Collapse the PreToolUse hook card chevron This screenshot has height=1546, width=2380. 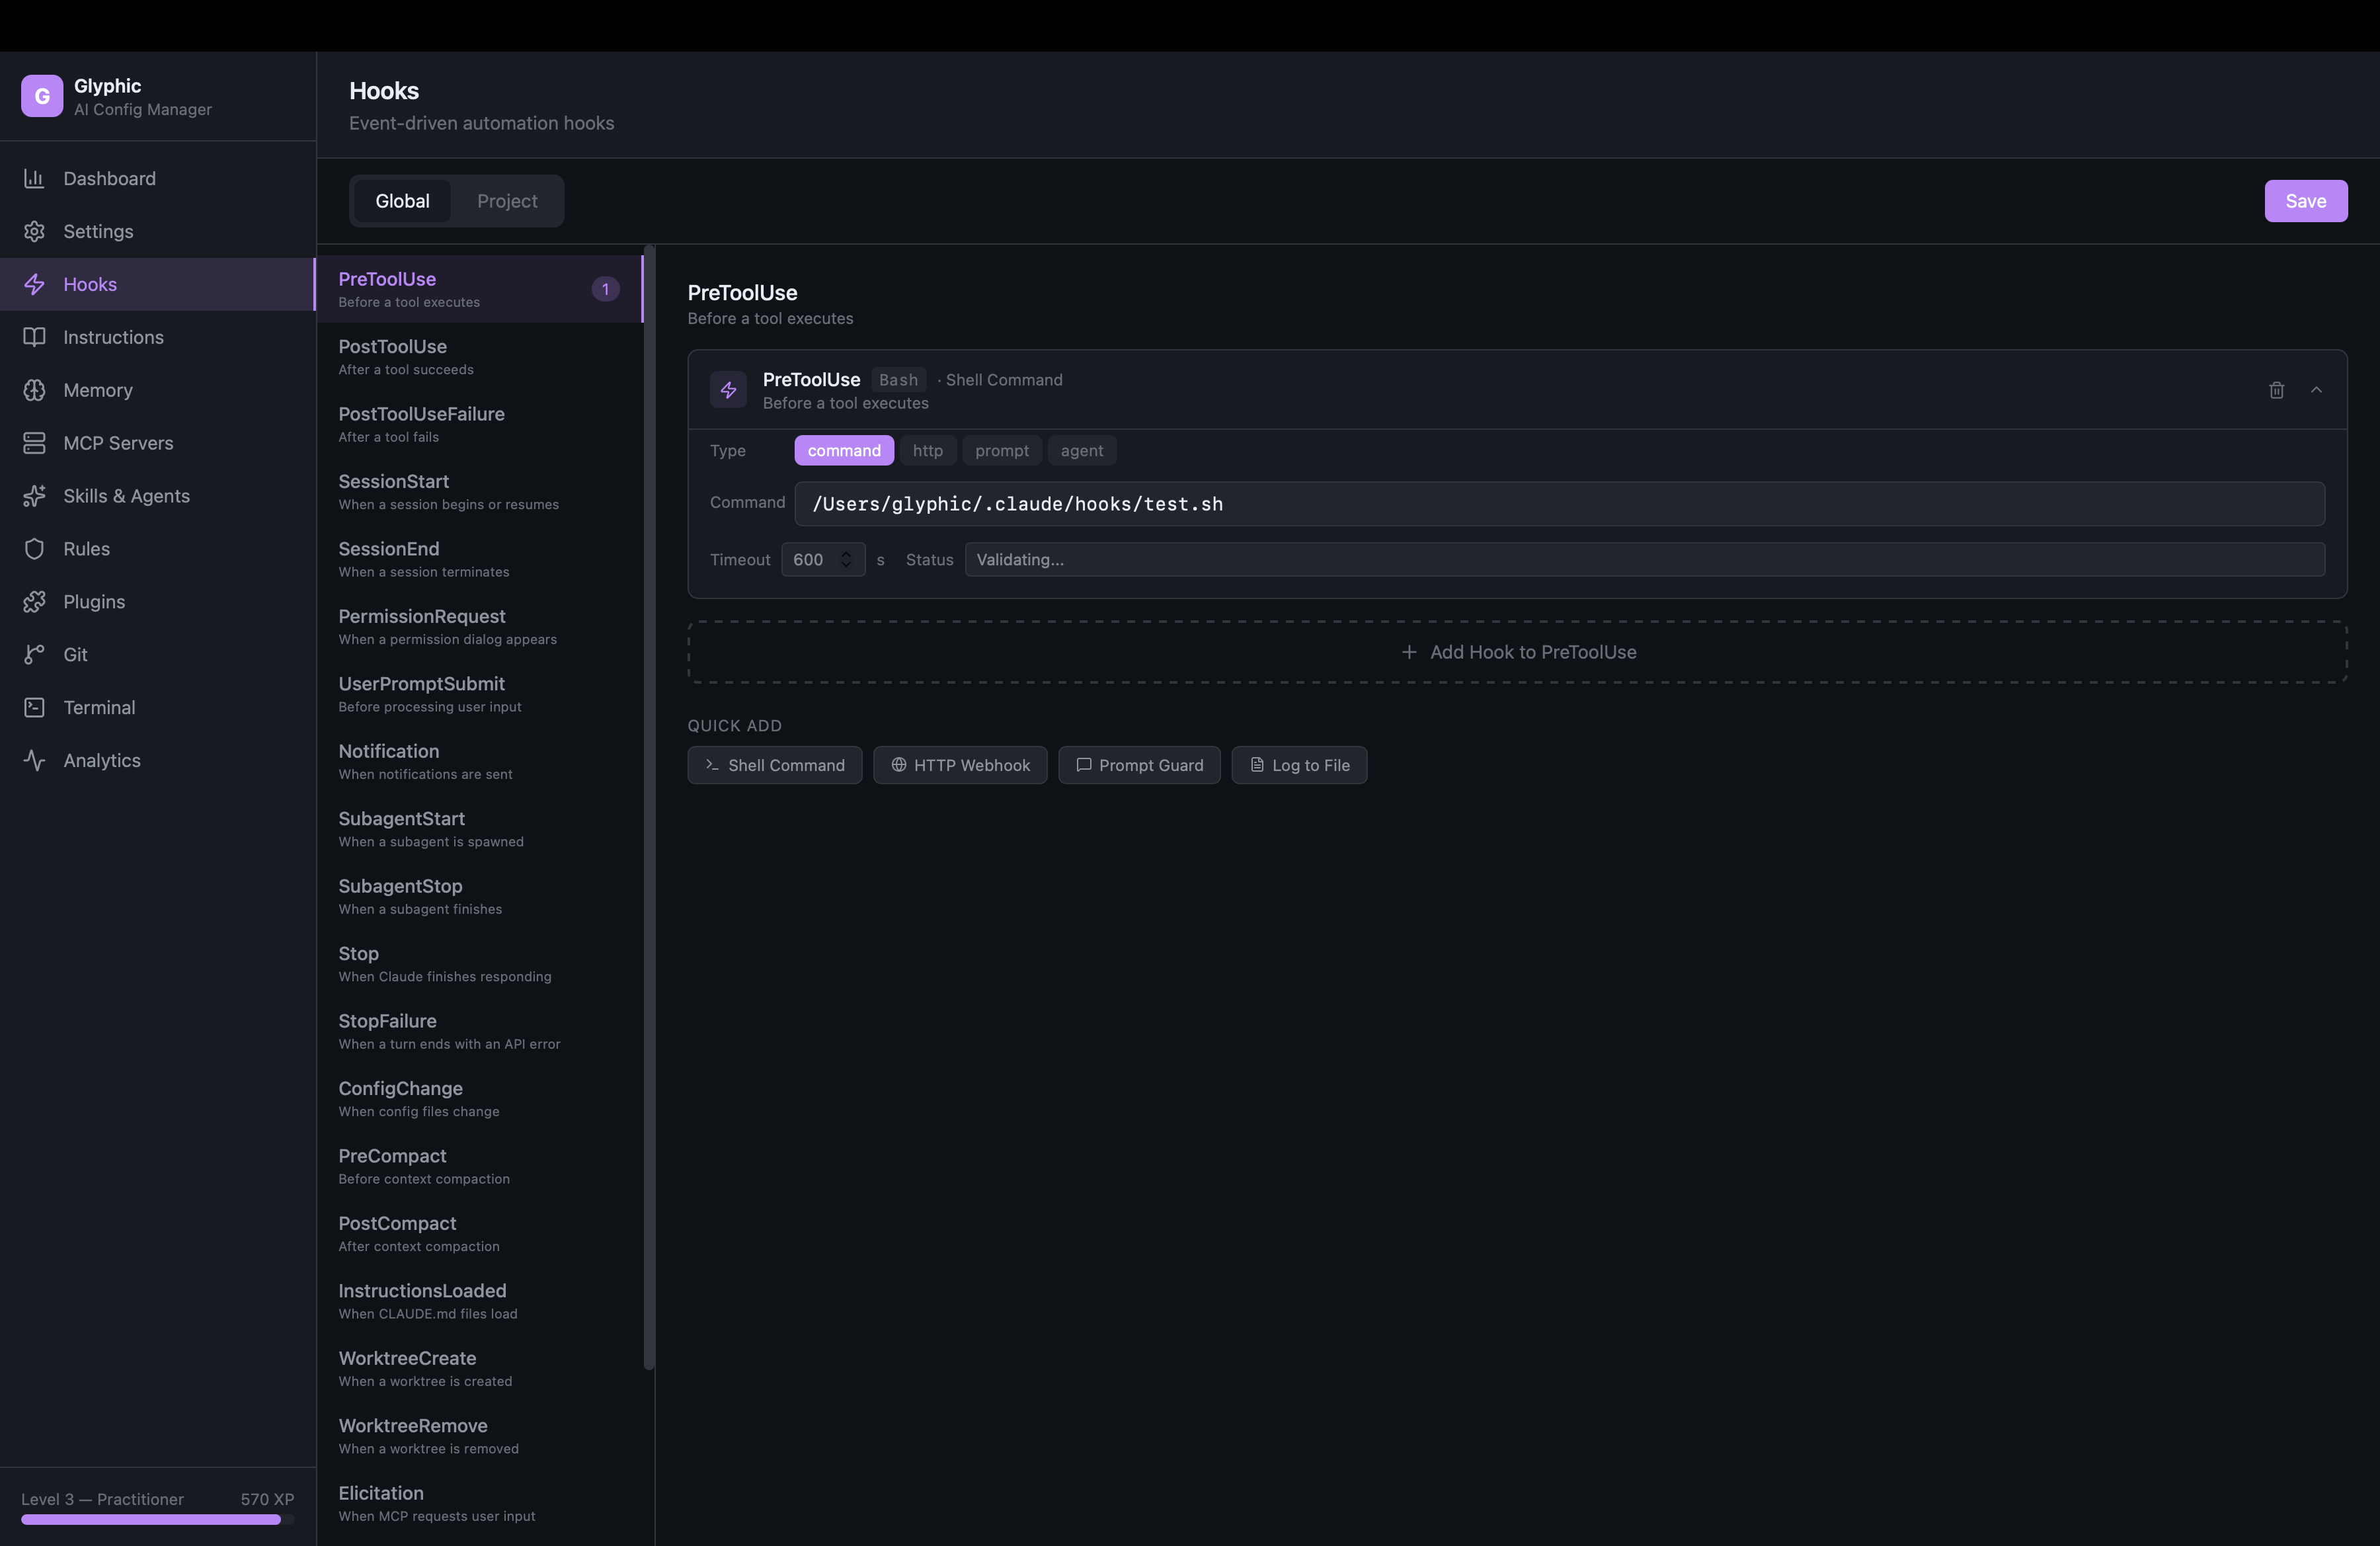point(2316,390)
